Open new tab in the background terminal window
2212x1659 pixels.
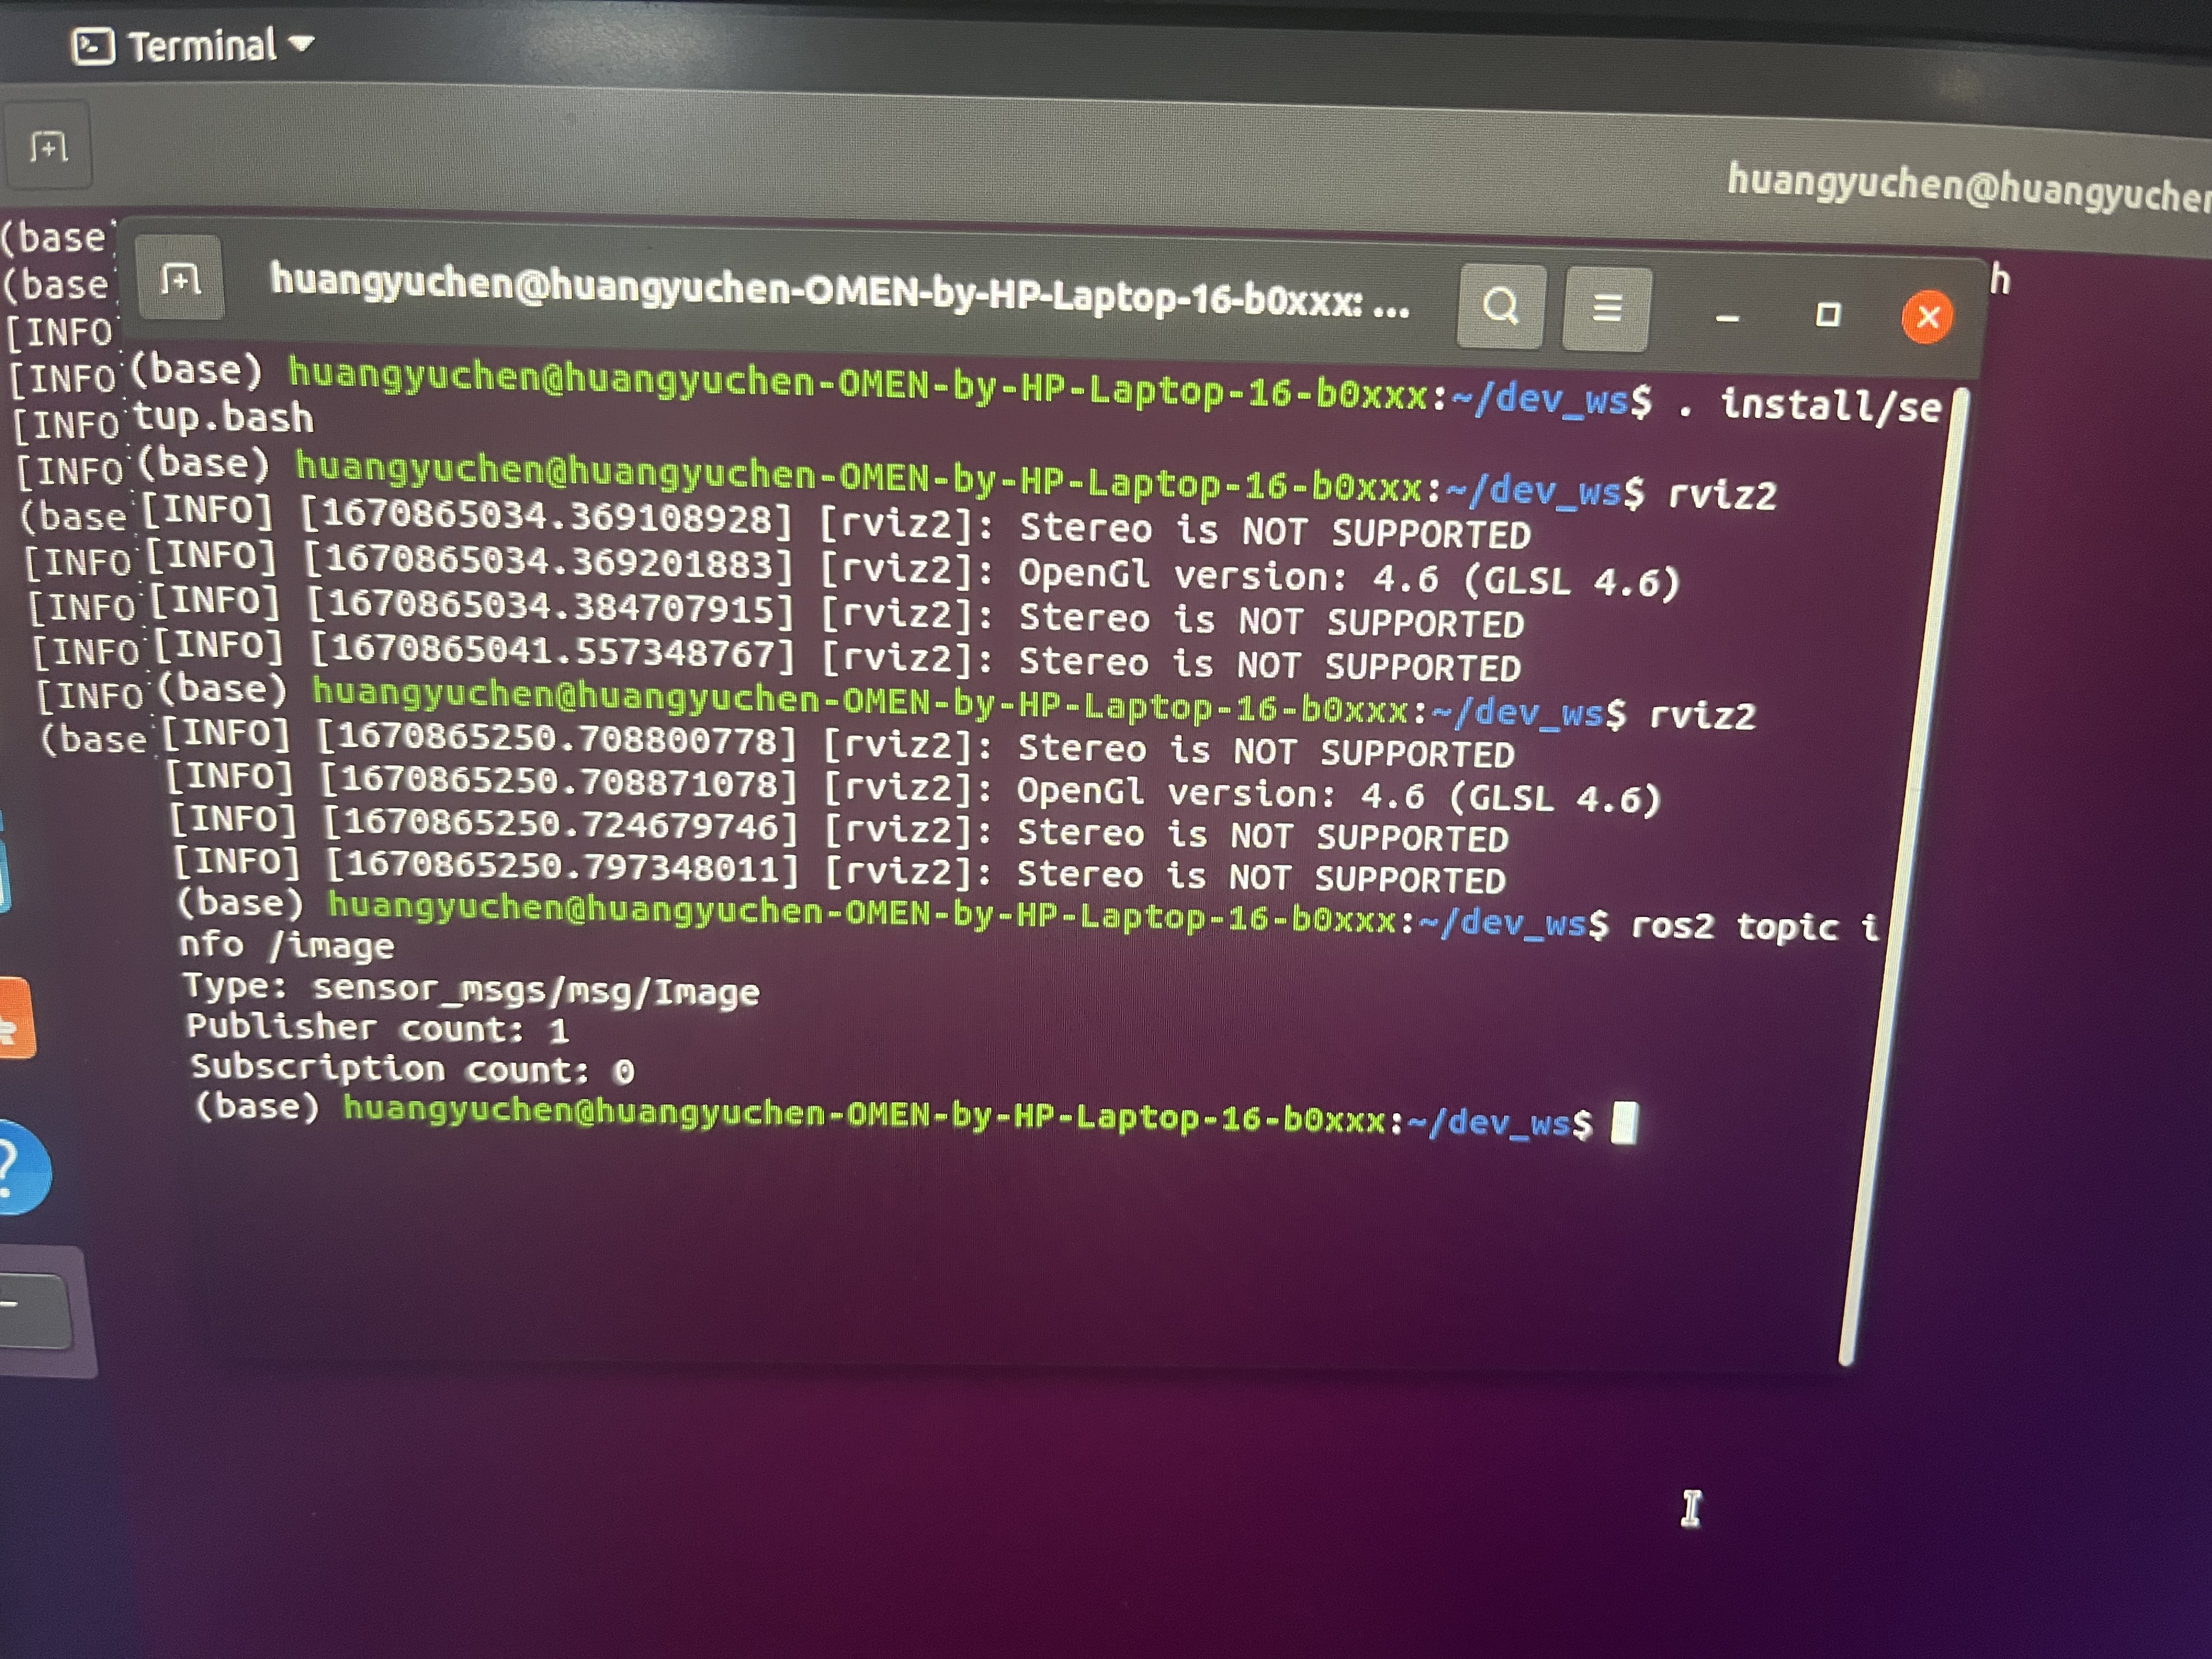tap(48, 147)
